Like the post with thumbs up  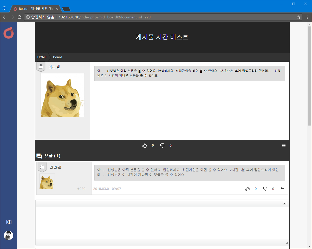145,146
